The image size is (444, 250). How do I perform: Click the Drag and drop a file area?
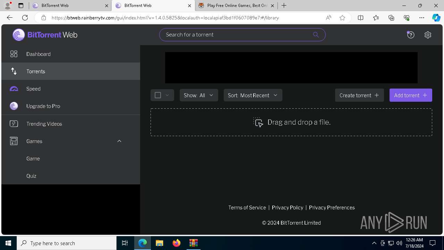pyautogui.click(x=291, y=122)
